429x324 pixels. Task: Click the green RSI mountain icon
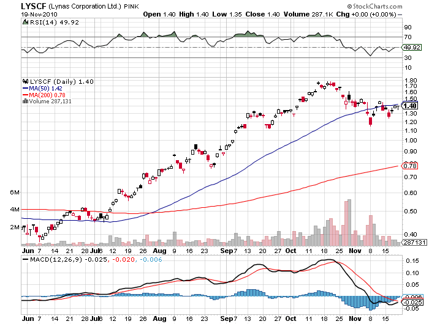pos(26,22)
